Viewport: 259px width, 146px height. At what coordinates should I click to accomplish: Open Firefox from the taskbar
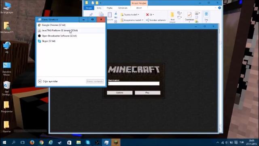[32, 142]
